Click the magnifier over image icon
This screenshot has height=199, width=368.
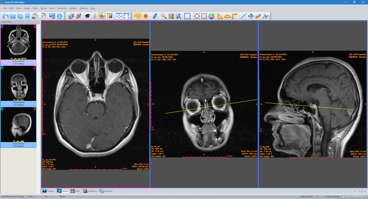pyautogui.click(x=171, y=16)
